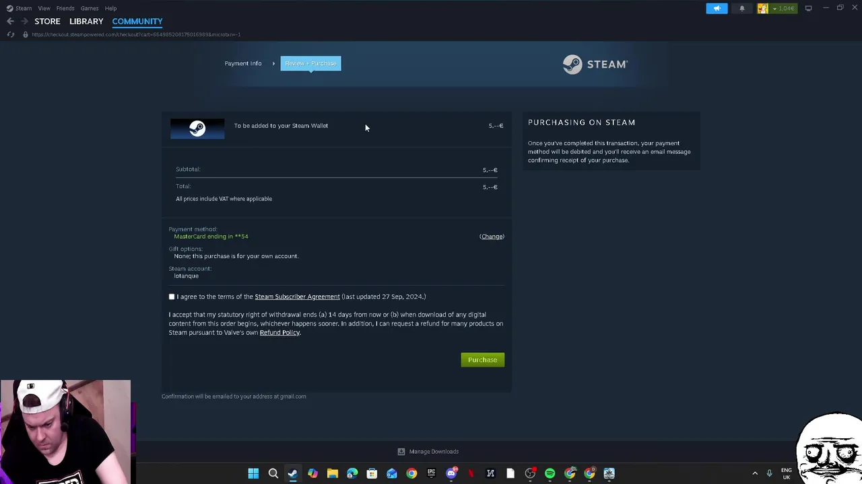The height and width of the screenshot is (484, 862).
Task: Open File Explorer from the taskbar
Action: 332,473
